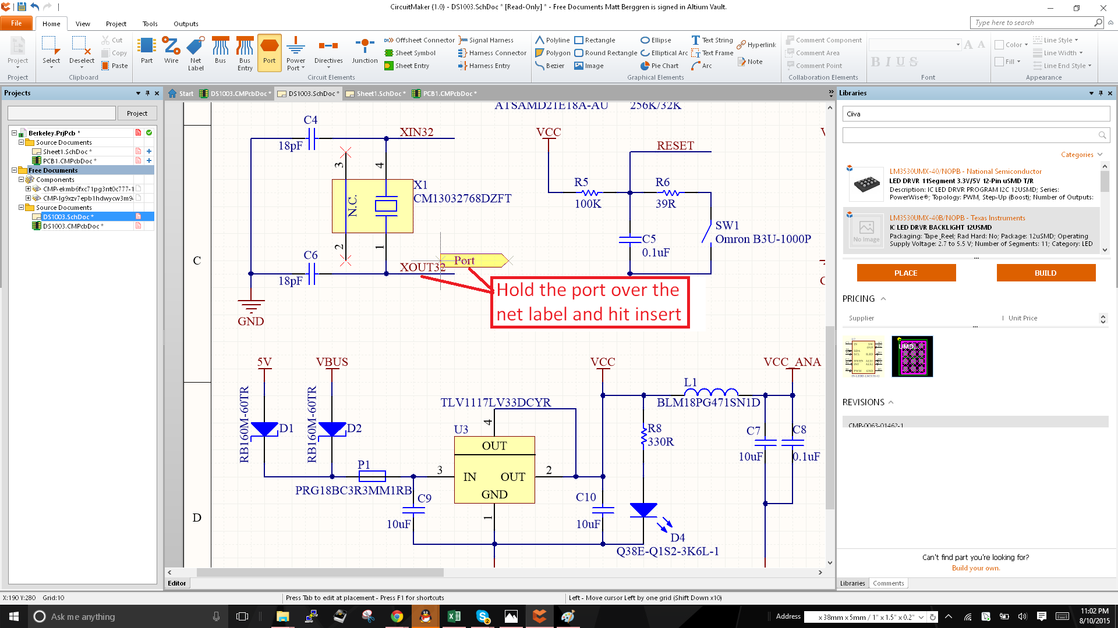Screen dimensions: 1118x628
Task: Click Signal Harness
Action: [486, 40]
